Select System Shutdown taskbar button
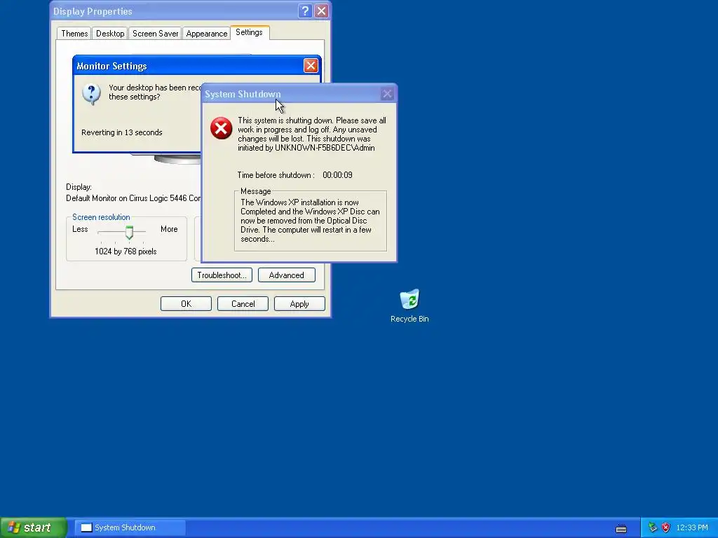This screenshot has height=538, width=718. (x=130, y=527)
